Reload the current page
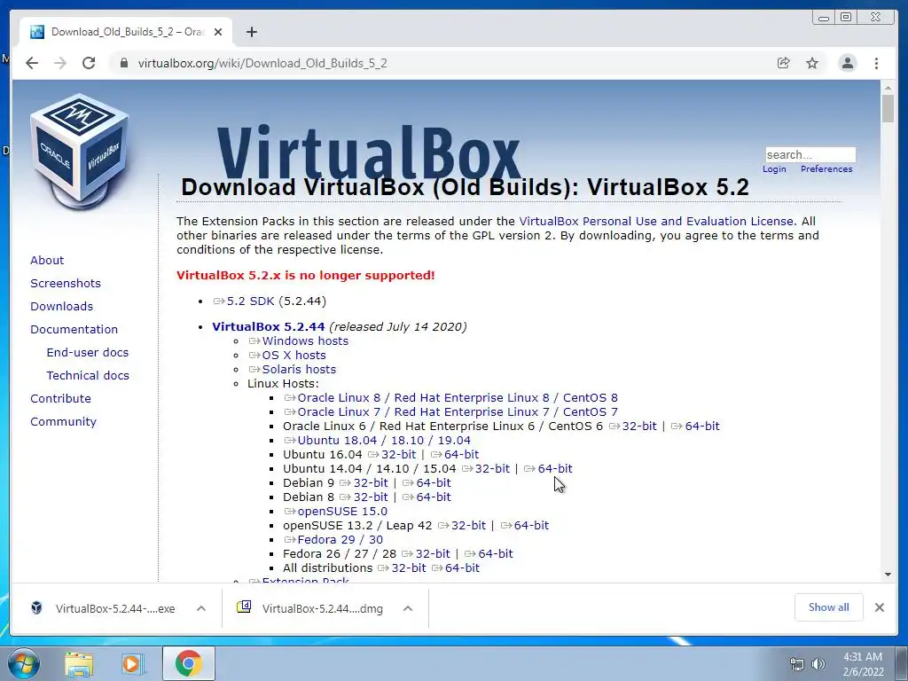 pyautogui.click(x=89, y=63)
